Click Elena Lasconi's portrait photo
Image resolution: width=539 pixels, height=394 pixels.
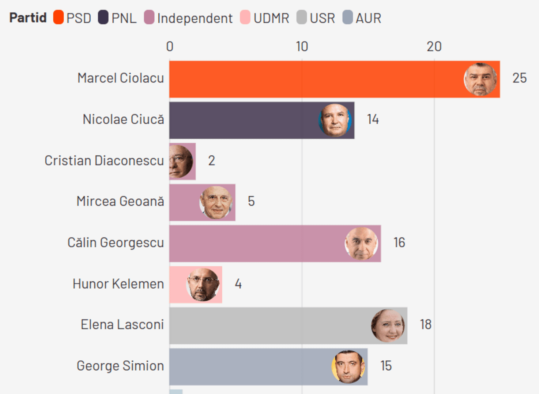coord(388,326)
